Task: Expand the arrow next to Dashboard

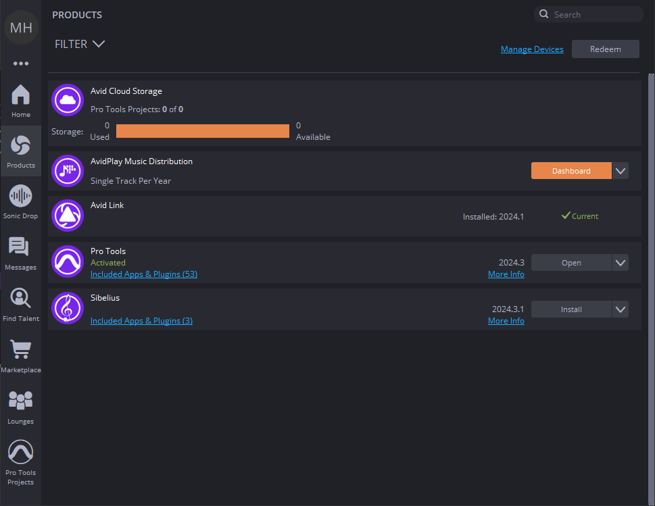Action: [x=621, y=171]
